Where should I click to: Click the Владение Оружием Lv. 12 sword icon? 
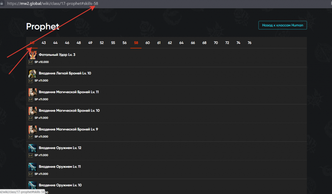(32, 148)
